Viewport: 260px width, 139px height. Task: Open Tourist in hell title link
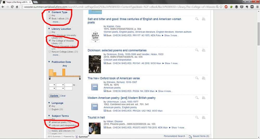click(96, 117)
